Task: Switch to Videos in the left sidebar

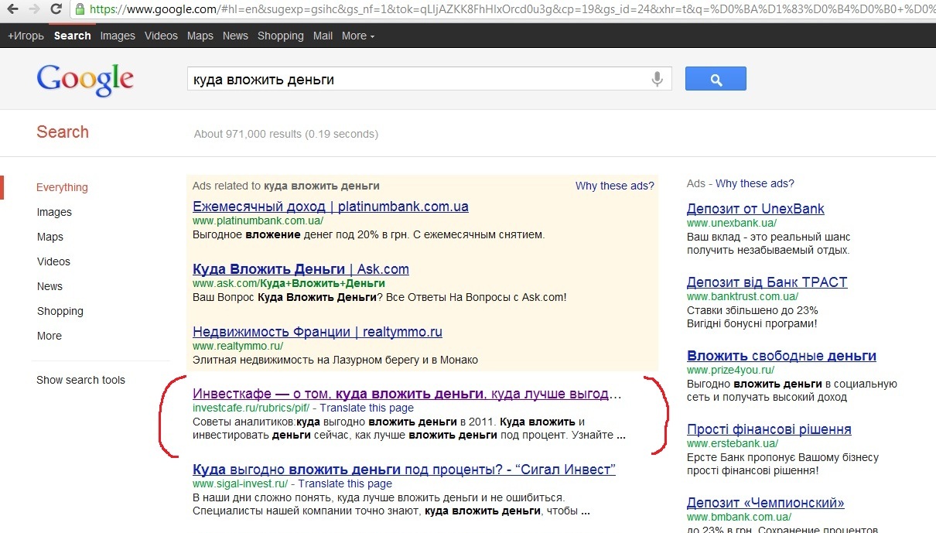Action: pyautogui.click(x=53, y=261)
